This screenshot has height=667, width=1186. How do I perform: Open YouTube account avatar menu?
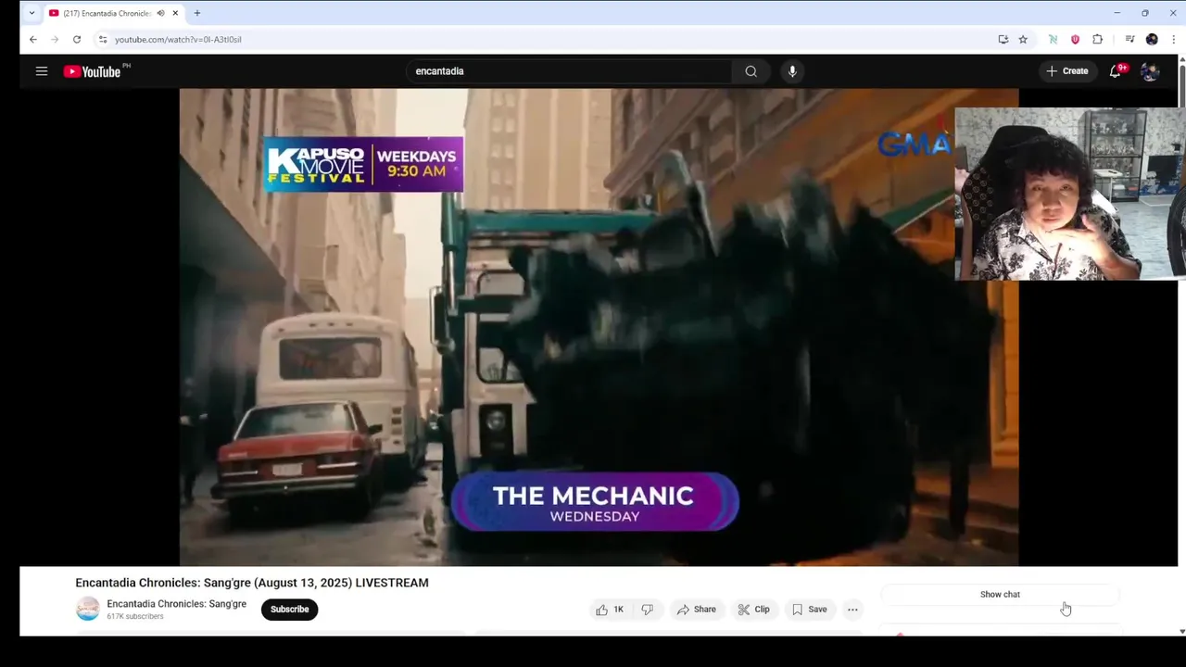(1150, 71)
